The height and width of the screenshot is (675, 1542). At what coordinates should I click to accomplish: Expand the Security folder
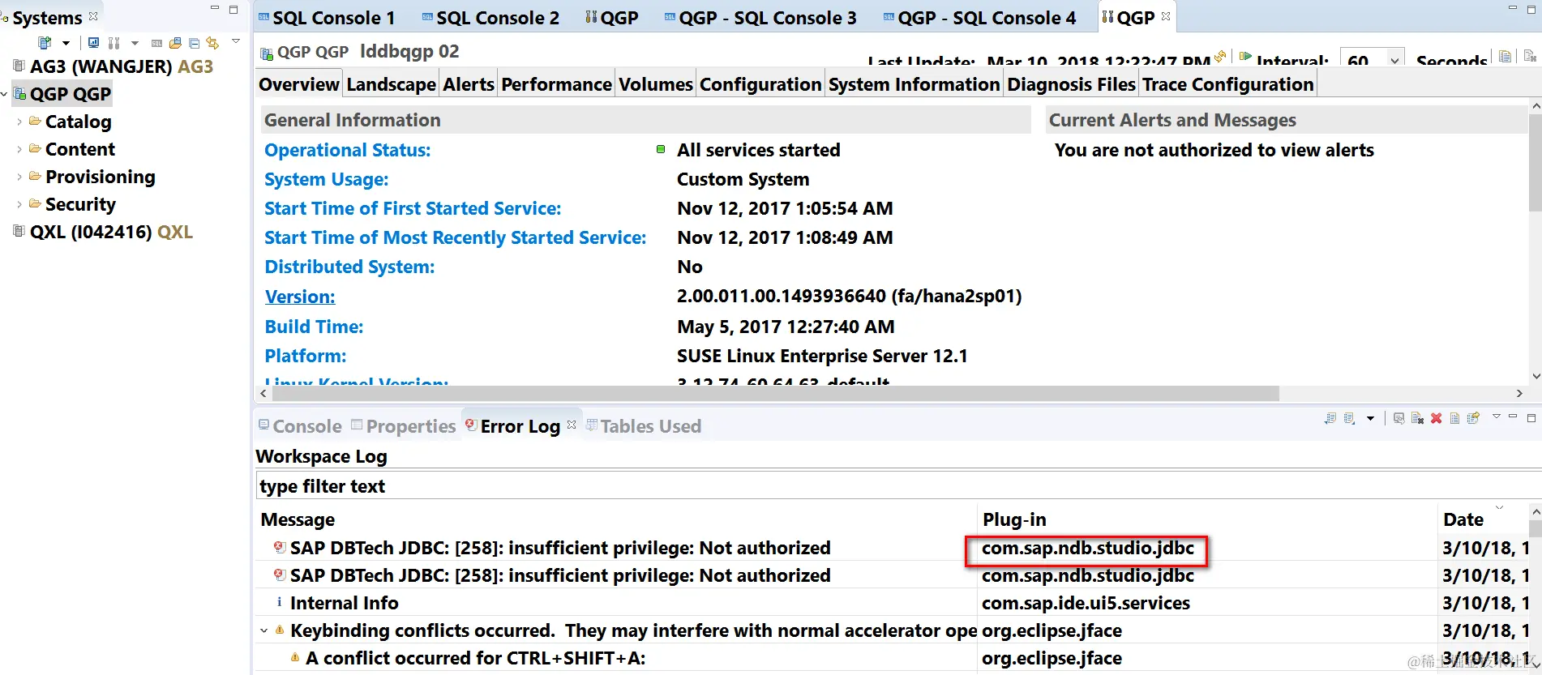[x=19, y=204]
